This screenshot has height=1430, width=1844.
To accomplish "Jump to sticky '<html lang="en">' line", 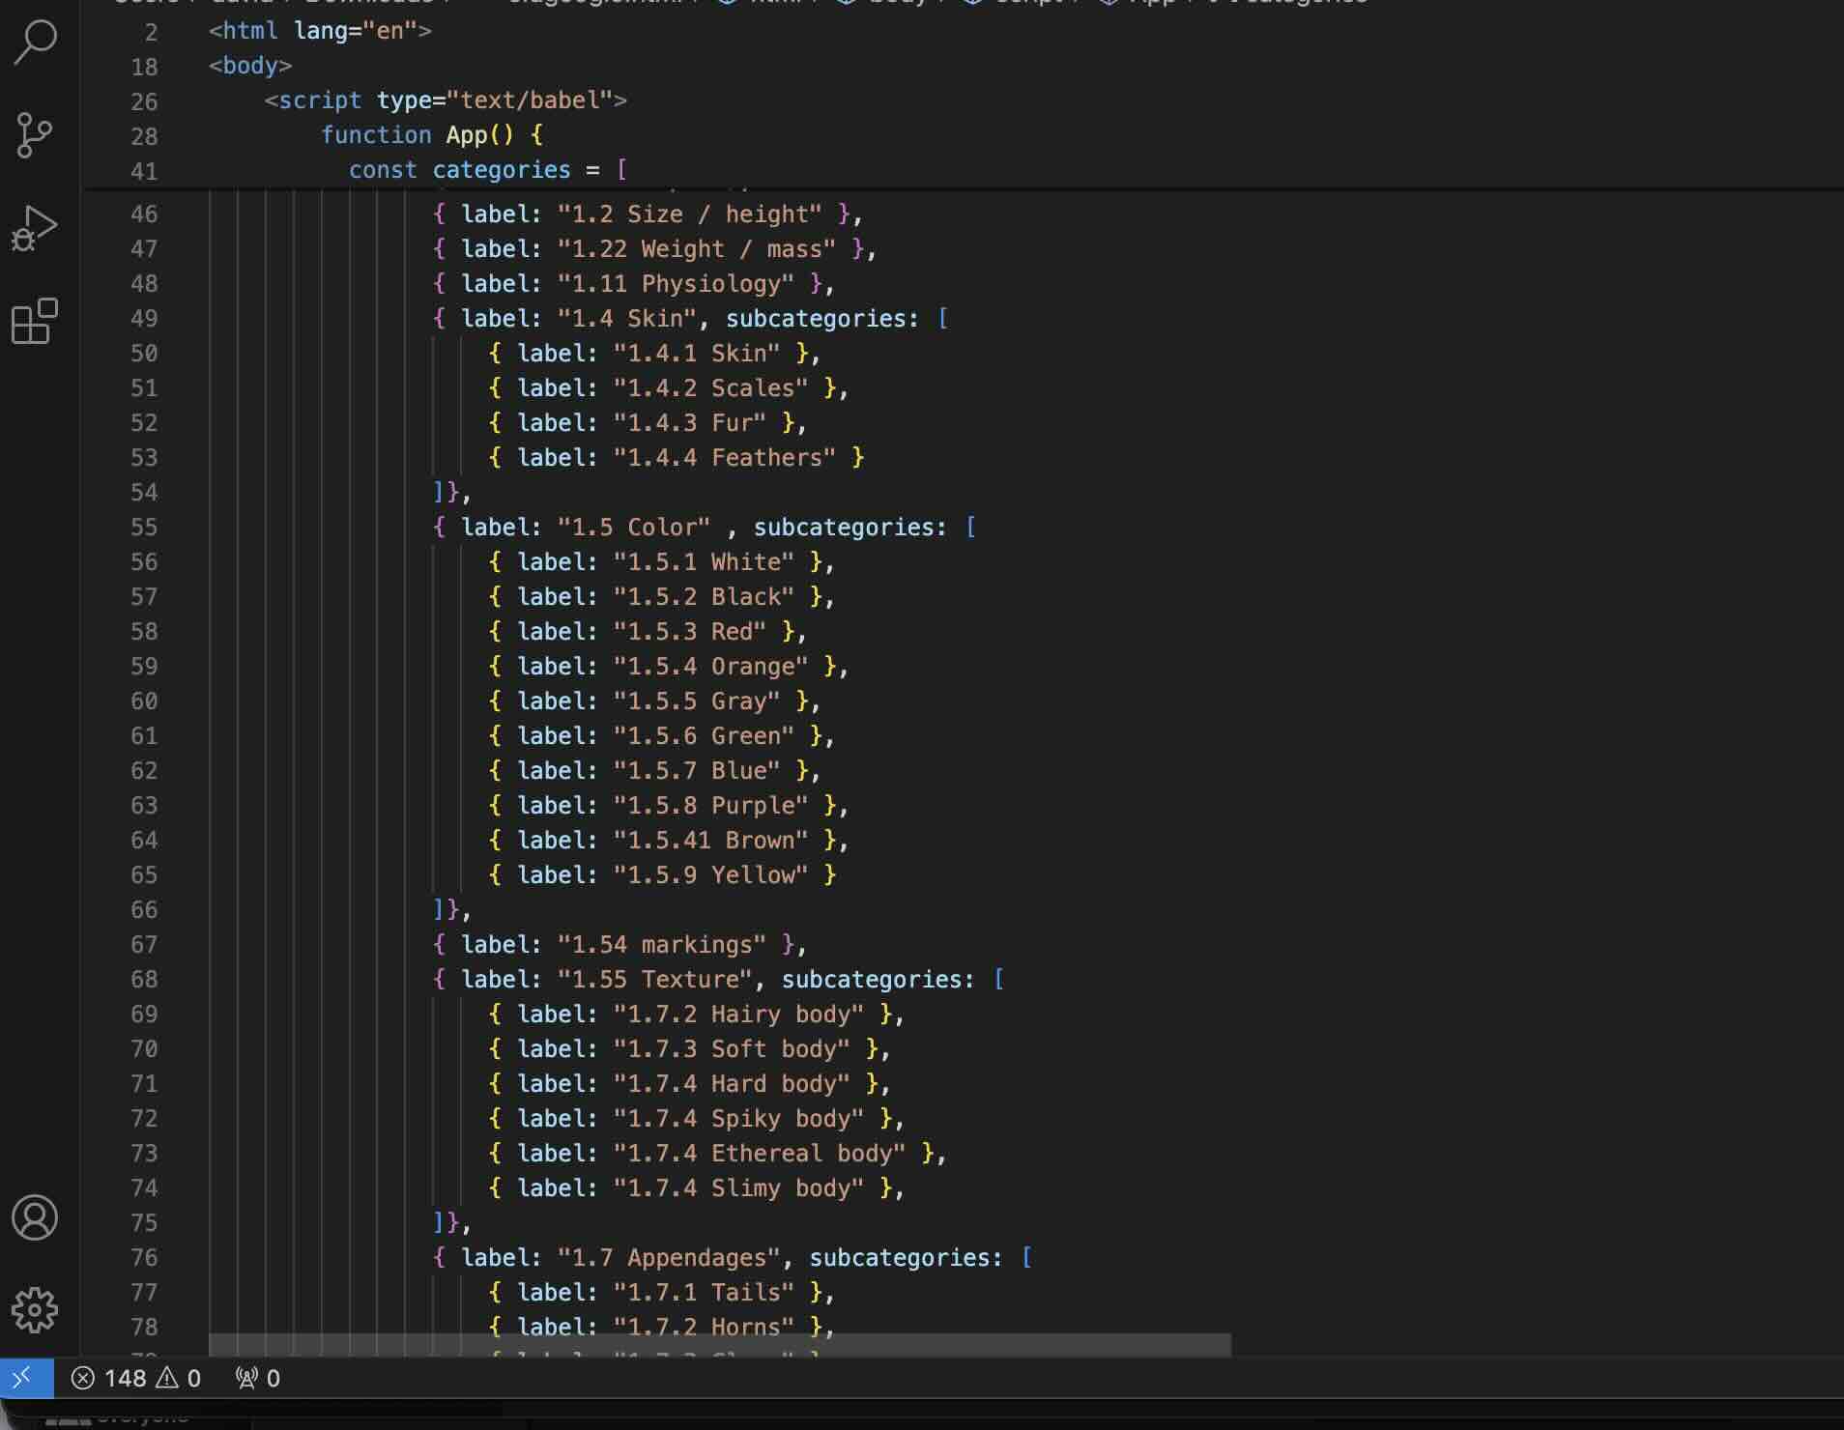I will (320, 31).
